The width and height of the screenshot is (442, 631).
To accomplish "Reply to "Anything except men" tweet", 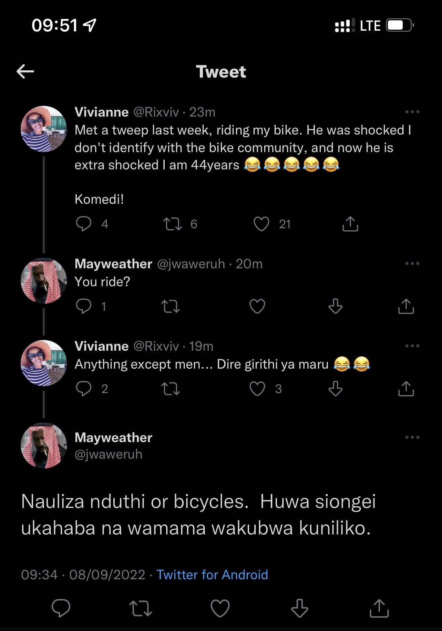I will pyautogui.click(x=83, y=389).
